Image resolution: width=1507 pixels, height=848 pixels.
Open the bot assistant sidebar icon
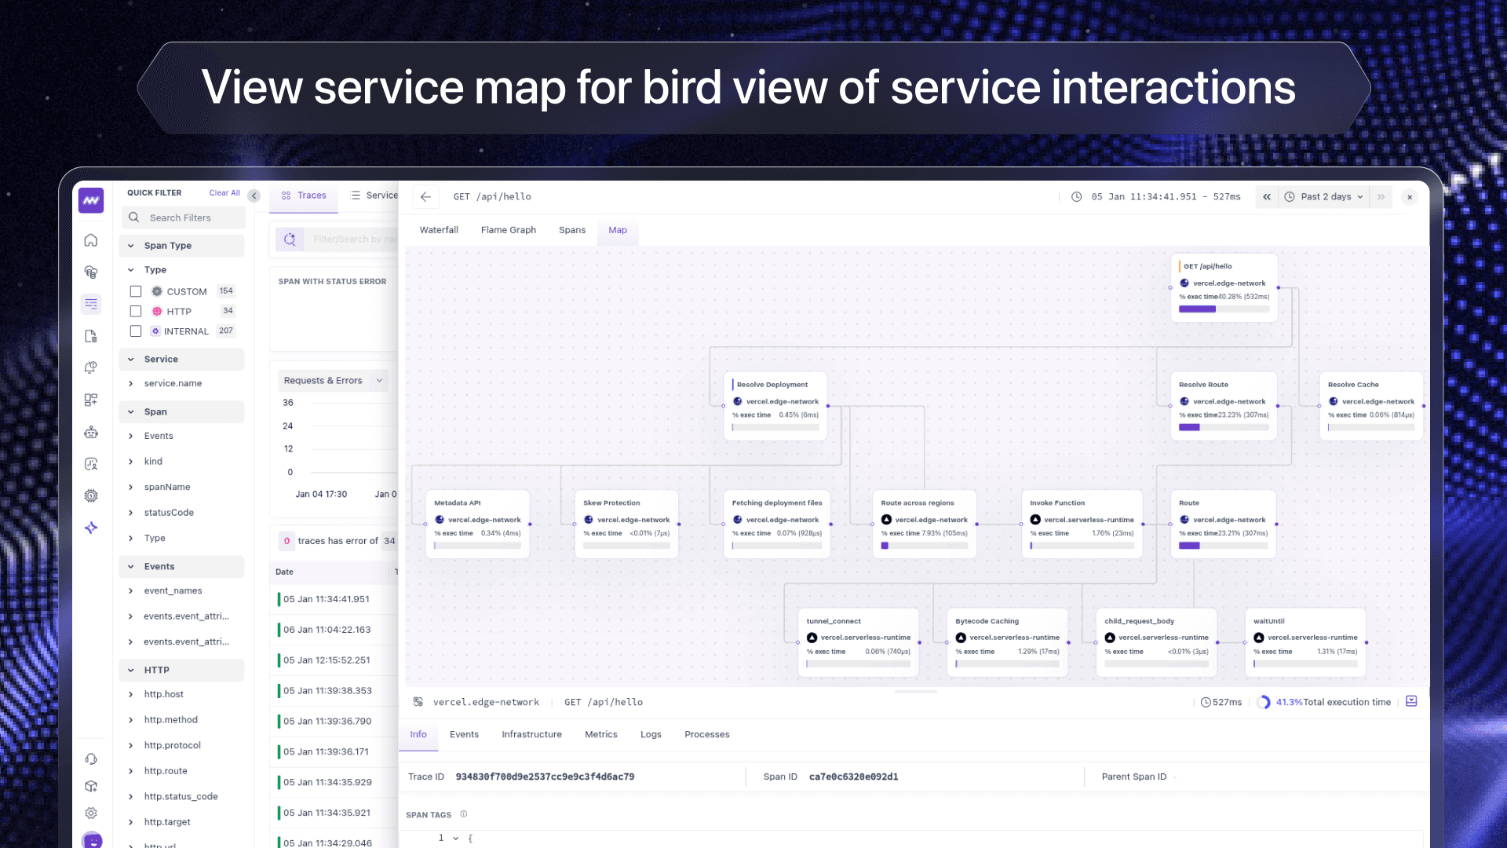91,432
